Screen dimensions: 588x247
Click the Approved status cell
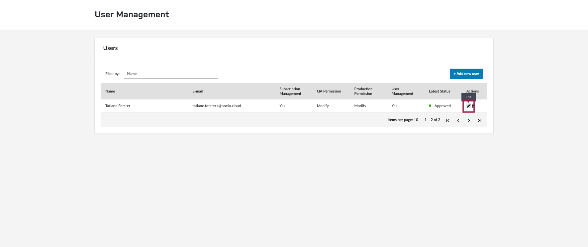pos(440,106)
